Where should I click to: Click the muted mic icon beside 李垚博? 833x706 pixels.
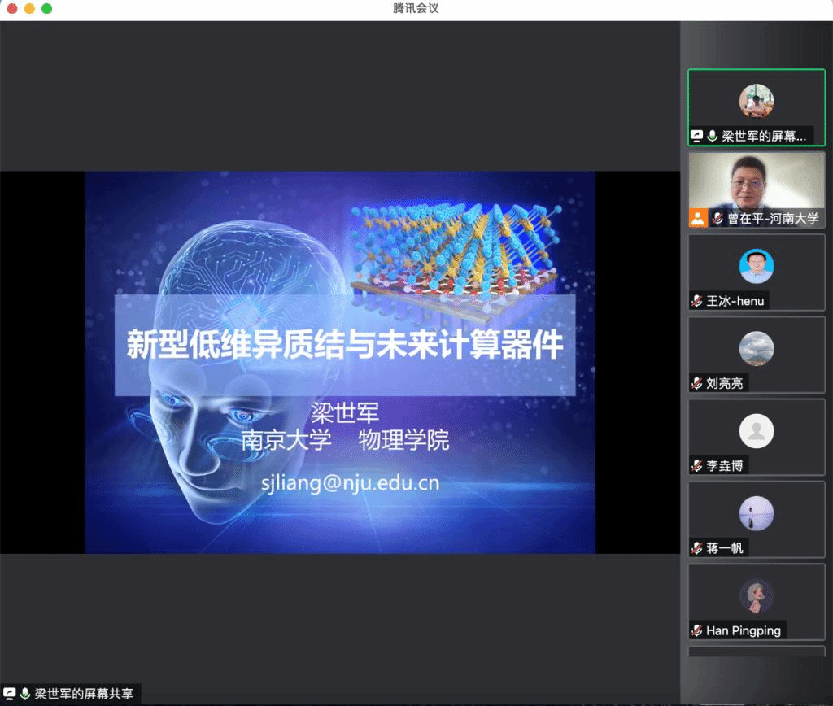coord(697,466)
